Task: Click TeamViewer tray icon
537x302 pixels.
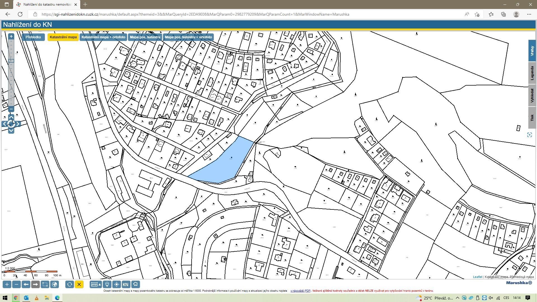Action: pos(484,298)
